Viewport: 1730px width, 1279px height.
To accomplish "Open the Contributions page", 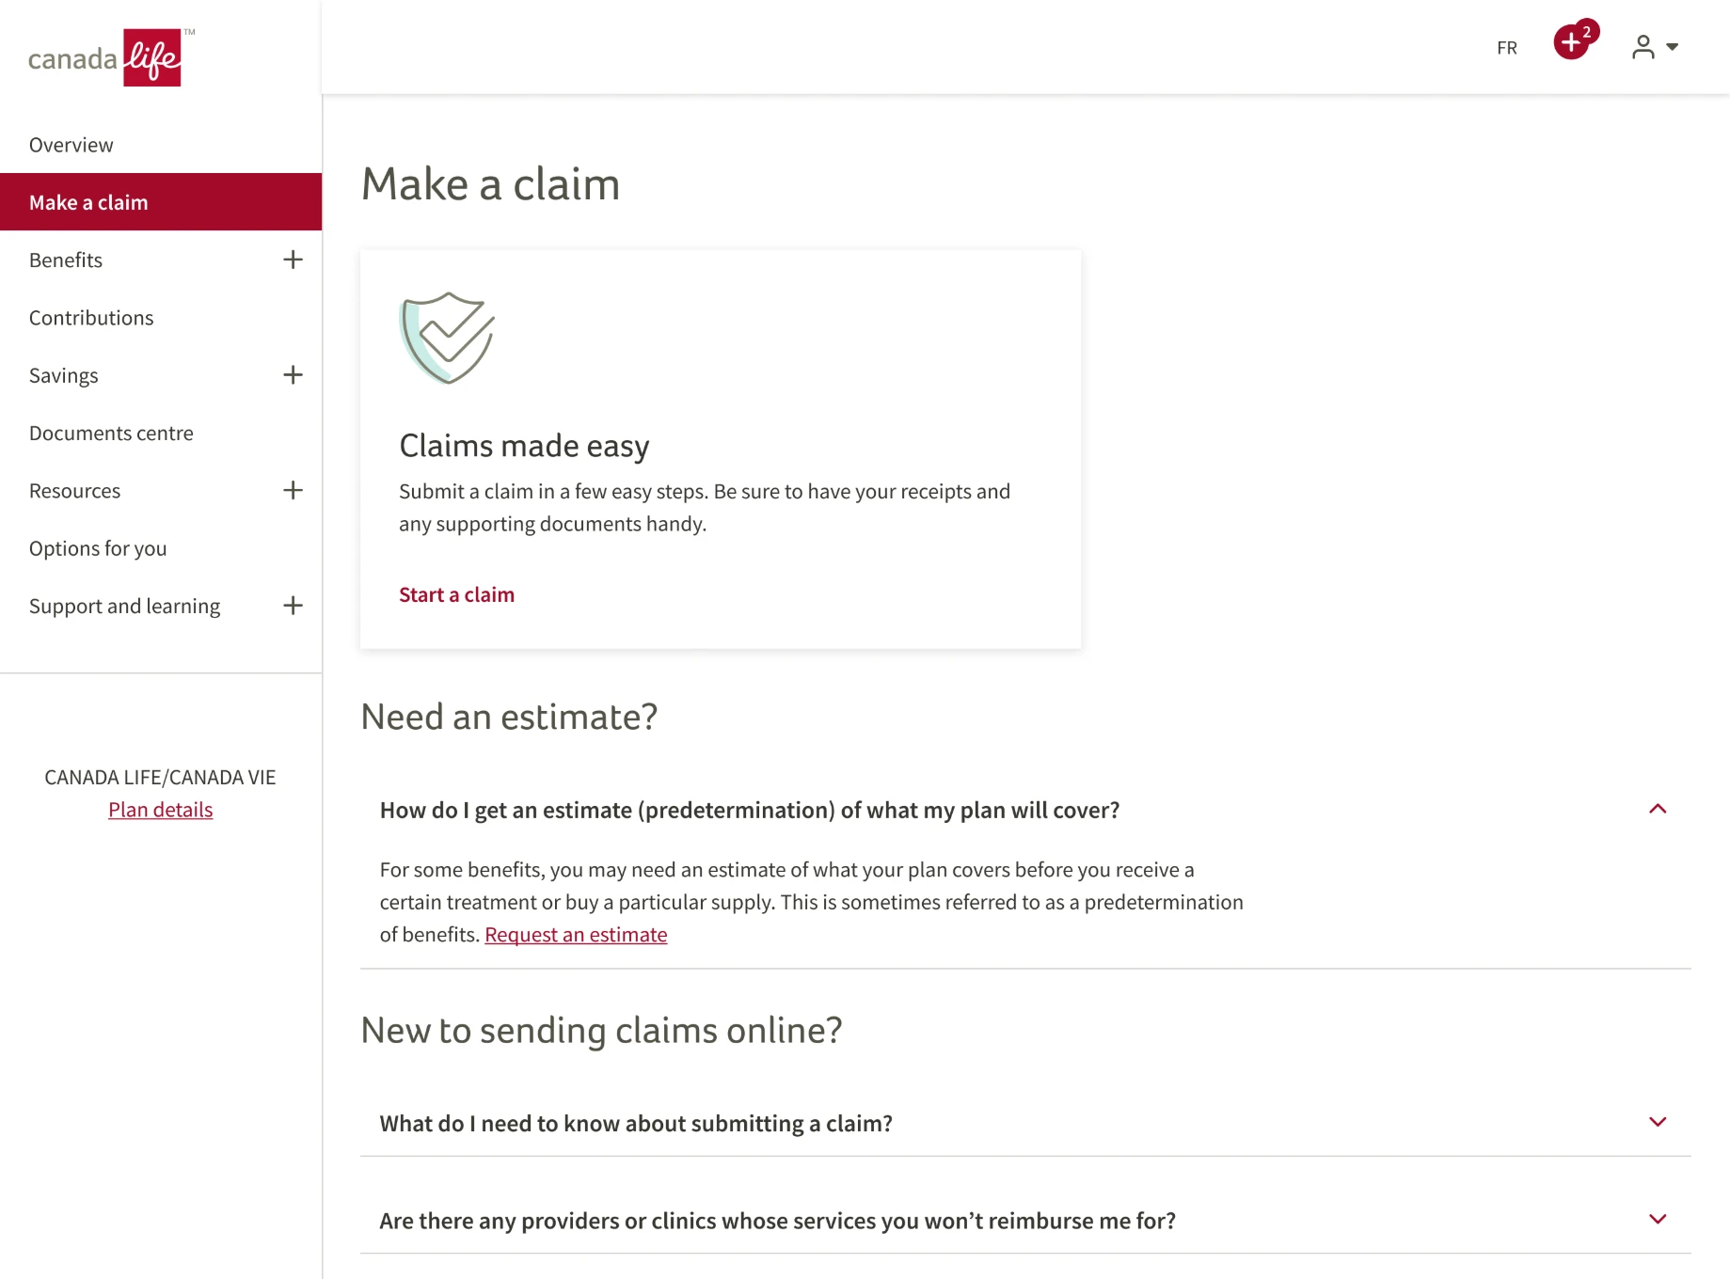I will coord(91,318).
